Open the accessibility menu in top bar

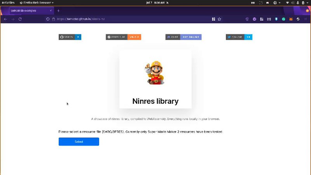(x=277, y=3)
